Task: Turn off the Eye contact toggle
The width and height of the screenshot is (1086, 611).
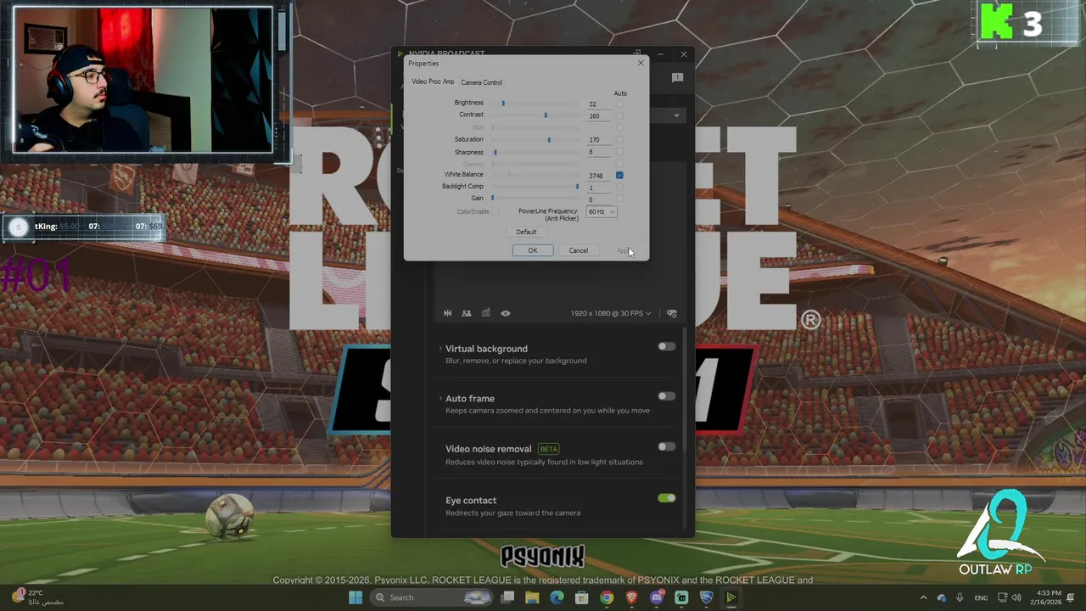Action: tap(667, 498)
